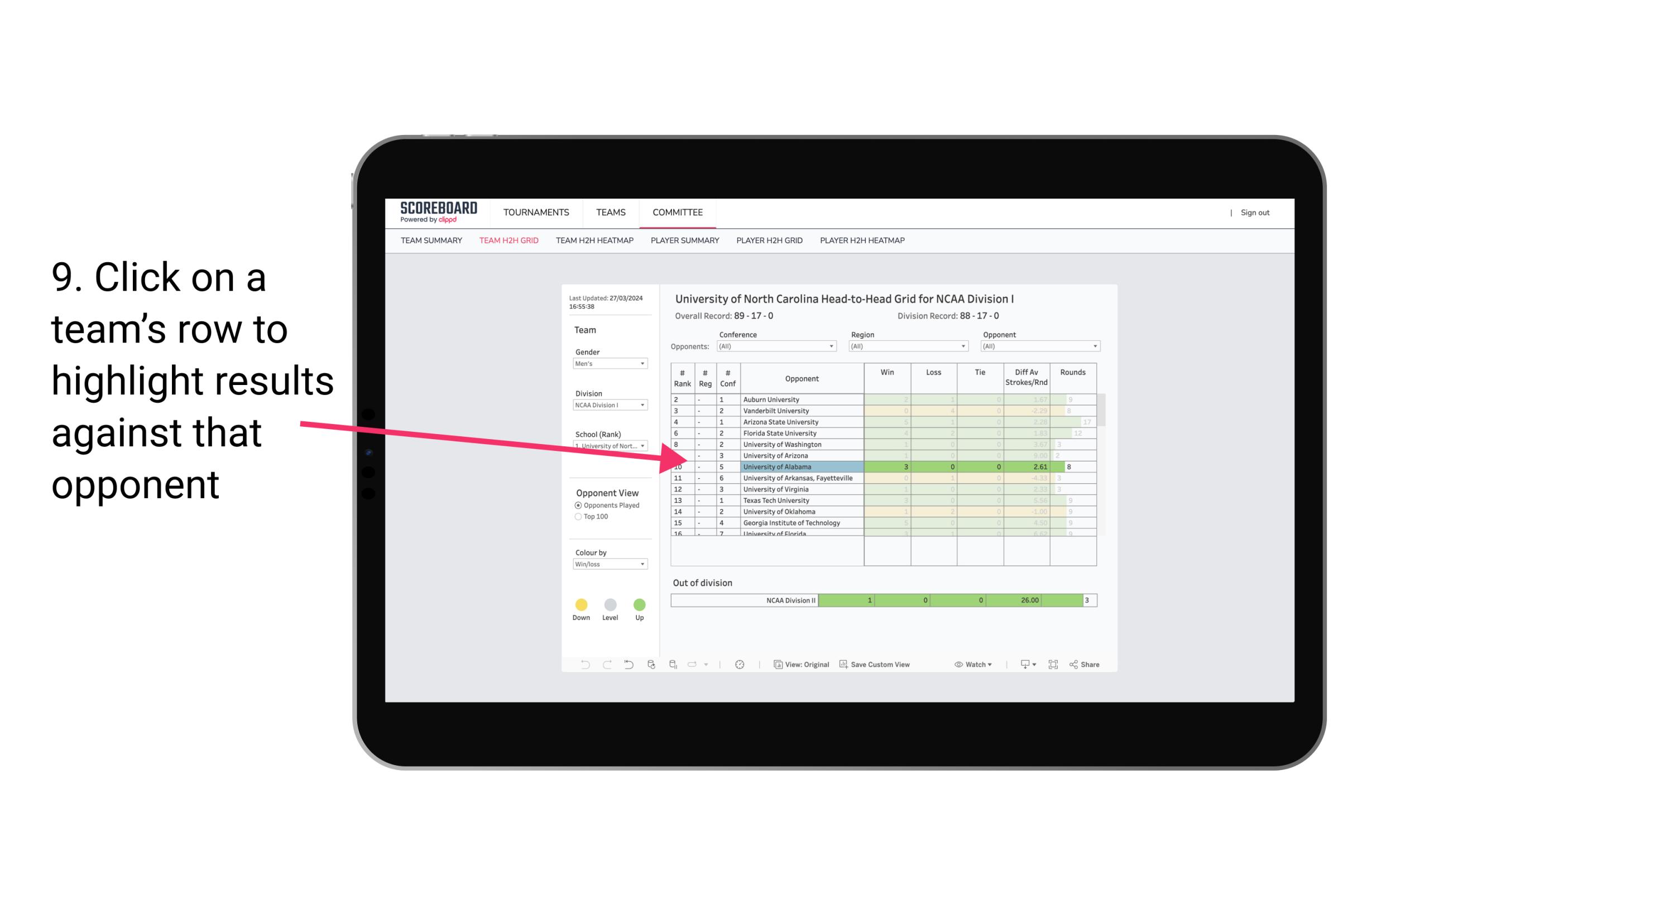Image resolution: width=1674 pixels, height=900 pixels.
Task: Click the presentation/screen icon in toolbar
Action: click(x=1020, y=665)
